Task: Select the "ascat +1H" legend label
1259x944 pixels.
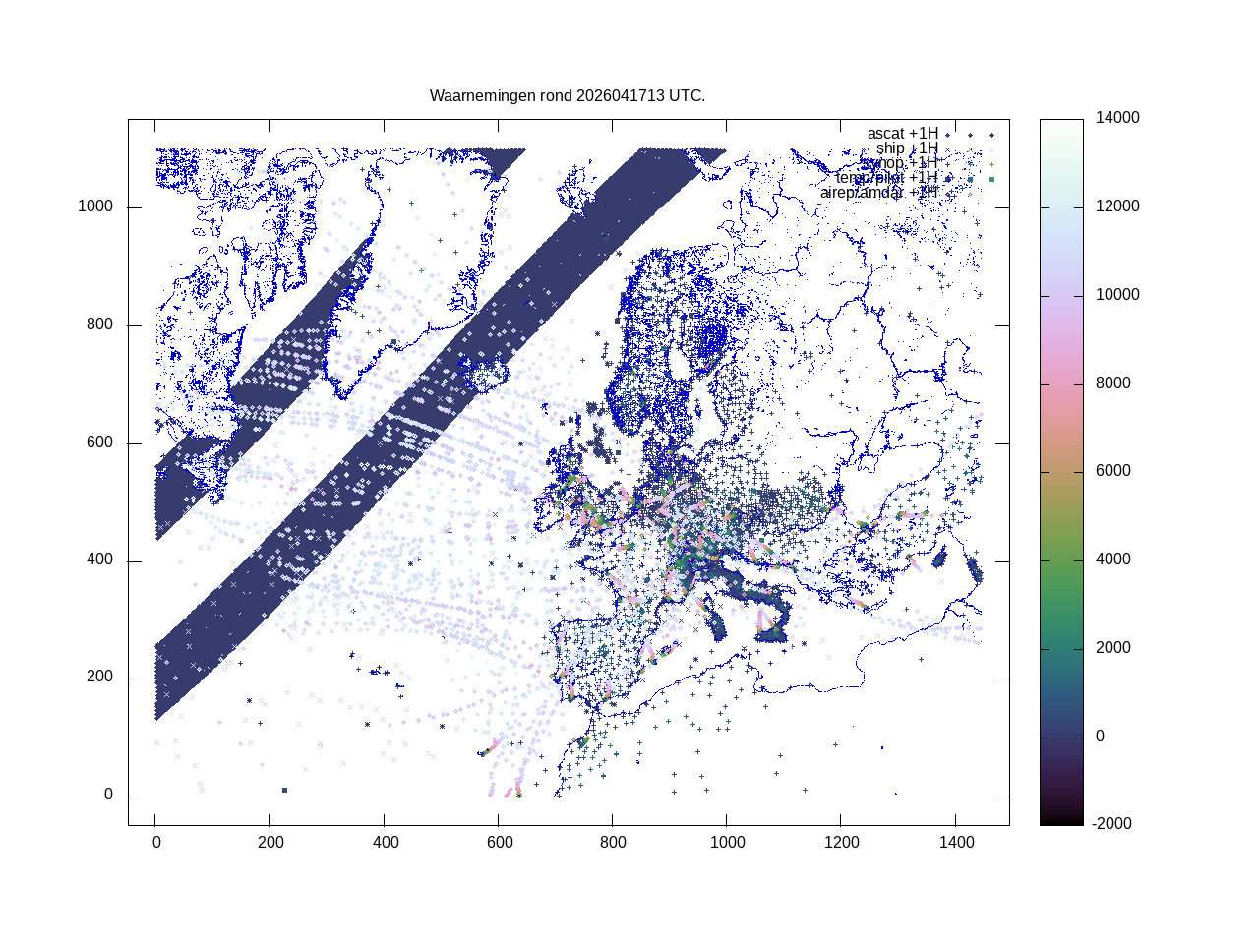Action: coord(901,134)
